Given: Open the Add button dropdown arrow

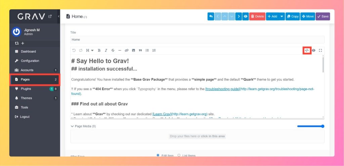Looking at the screenshot, I should [x=282, y=16].
